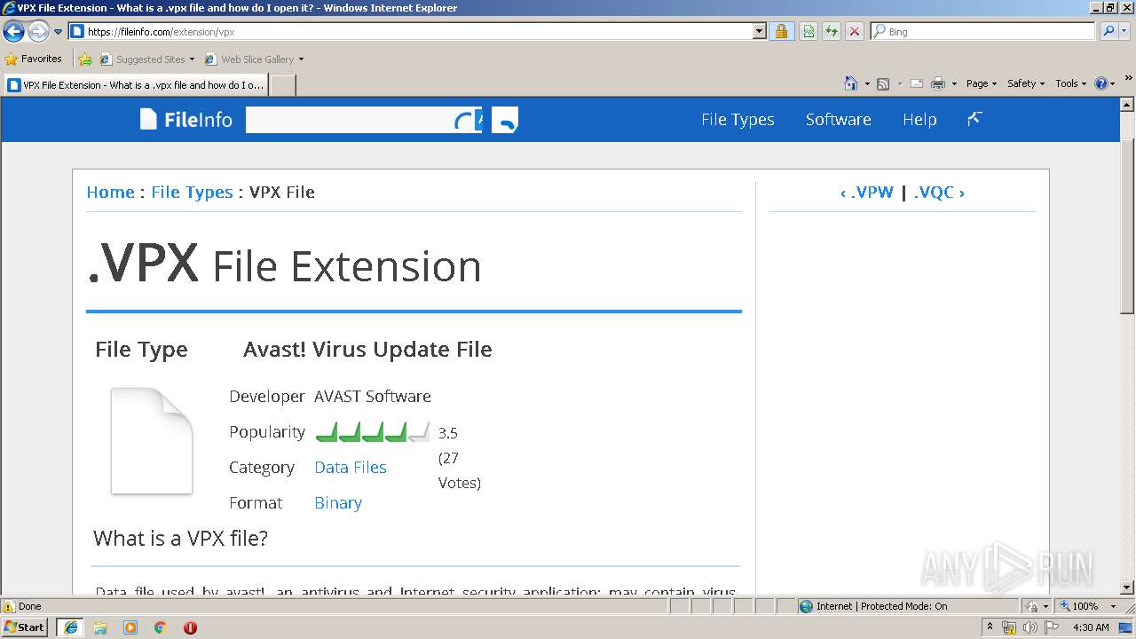Viewport: 1136px width, 639px height.
Task: Open the search provider dropdown arrow
Action: pos(1124,32)
